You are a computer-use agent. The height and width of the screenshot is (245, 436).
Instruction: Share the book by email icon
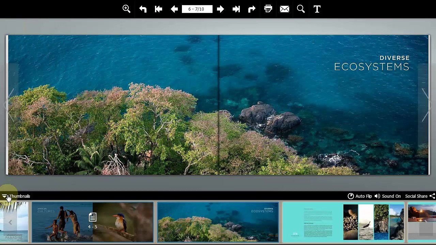pyautogui.click(x=284, y=9)
